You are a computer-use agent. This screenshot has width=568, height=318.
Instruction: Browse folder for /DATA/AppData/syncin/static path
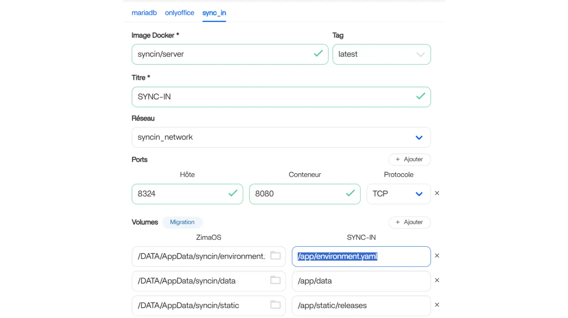(275, 305)
